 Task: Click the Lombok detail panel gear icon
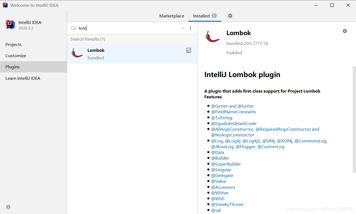[345, 31]
